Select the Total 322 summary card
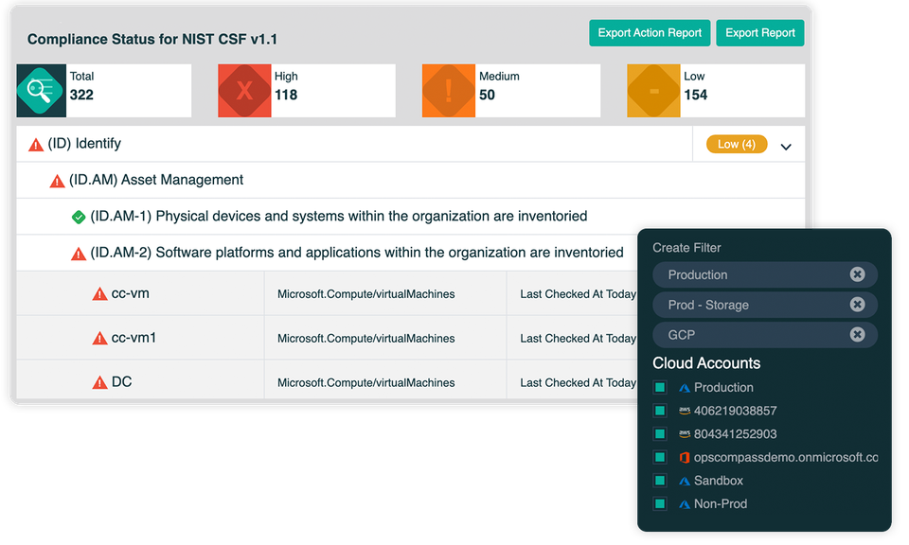Image resolution: width=909 pixels, height=545 pixels. [x=104, y=91]
